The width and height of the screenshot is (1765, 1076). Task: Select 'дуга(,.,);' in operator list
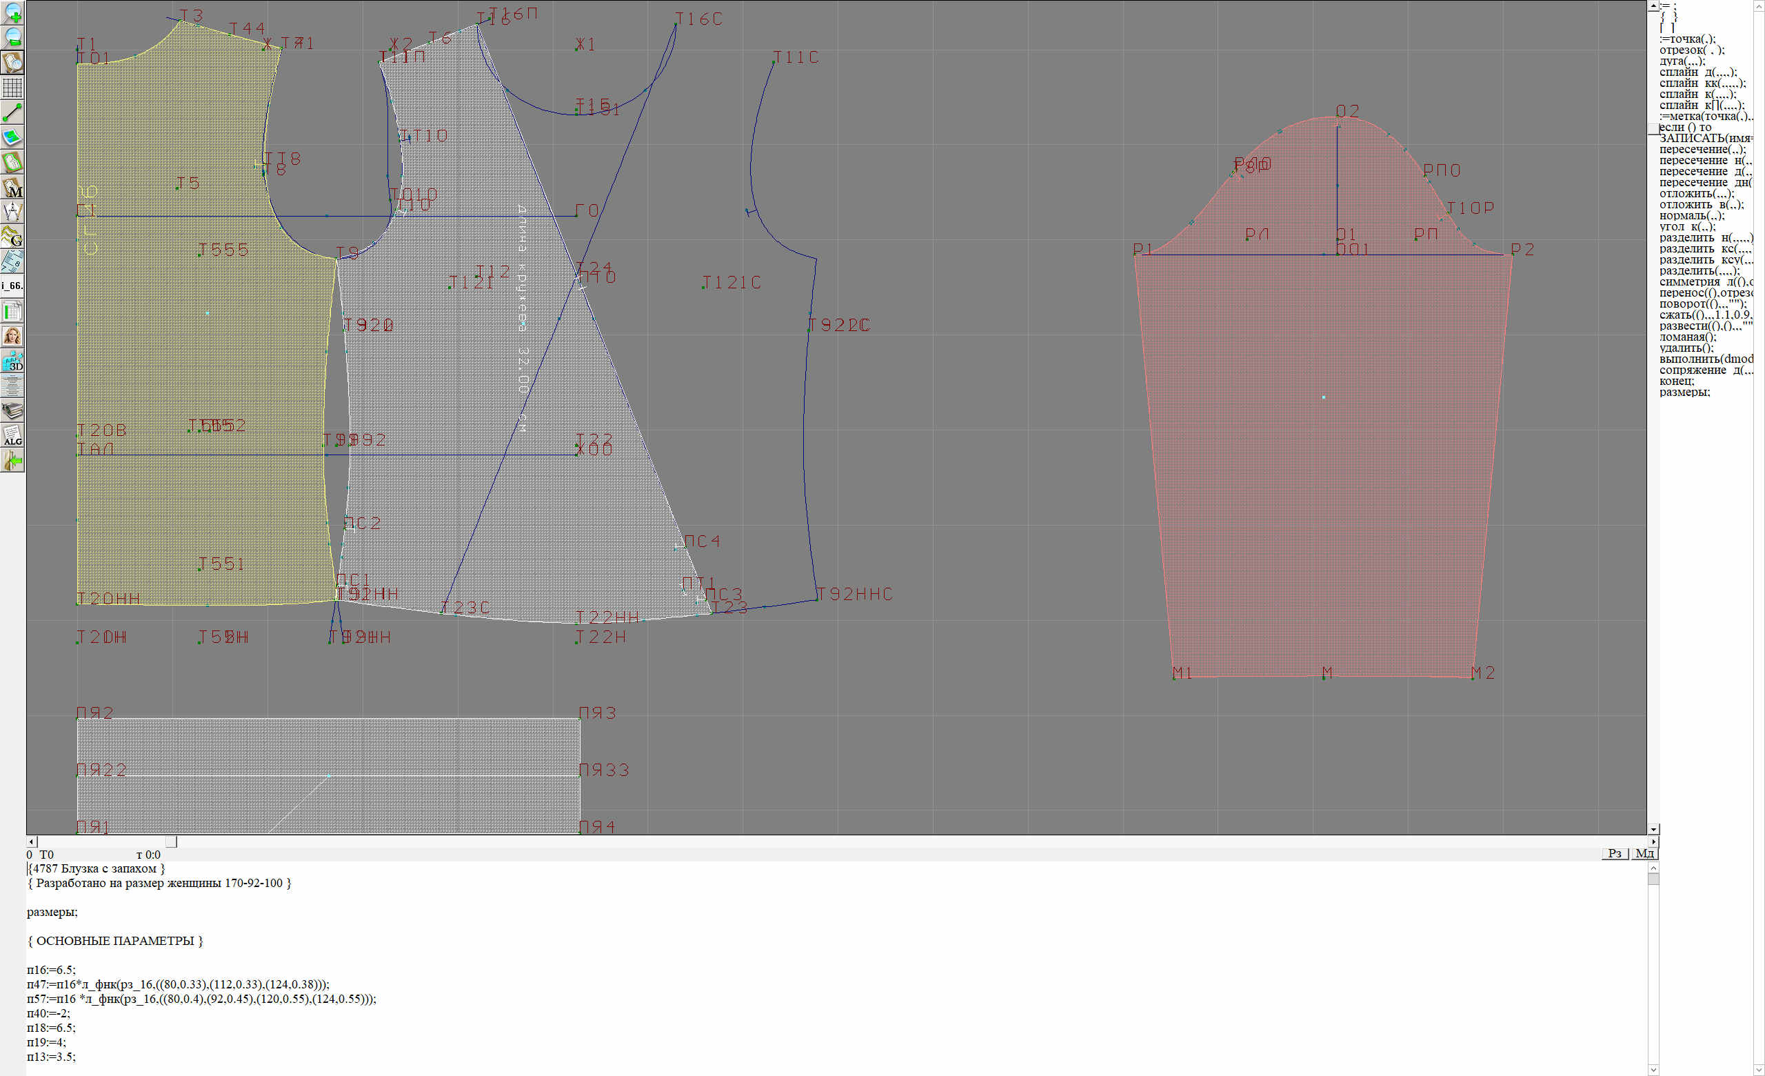(x=1682, y=61)
